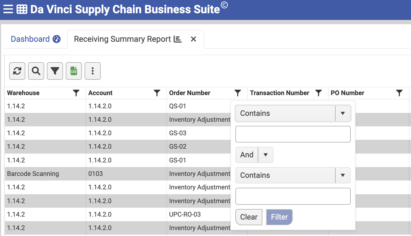Select the QS-01 order cell
This screenshot has height=236, width=411.
pyautogui.click(x=178, y=106)
